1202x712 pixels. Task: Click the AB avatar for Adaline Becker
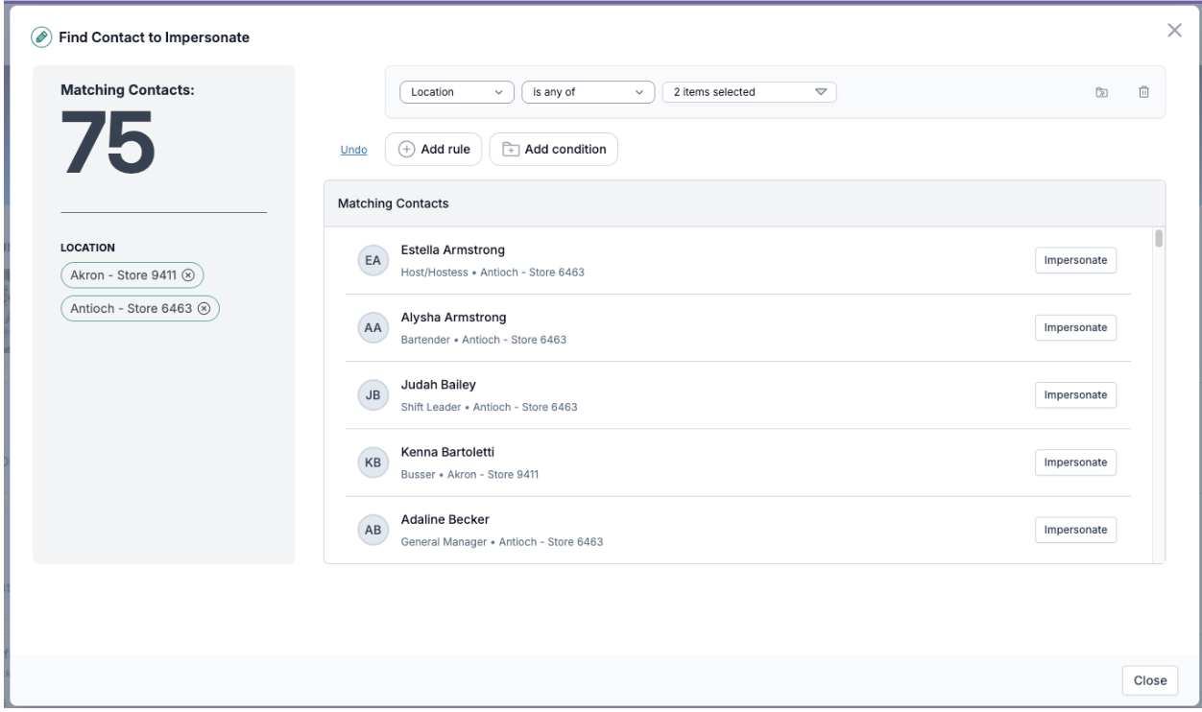pyautogui.click(x=373, y=530)
